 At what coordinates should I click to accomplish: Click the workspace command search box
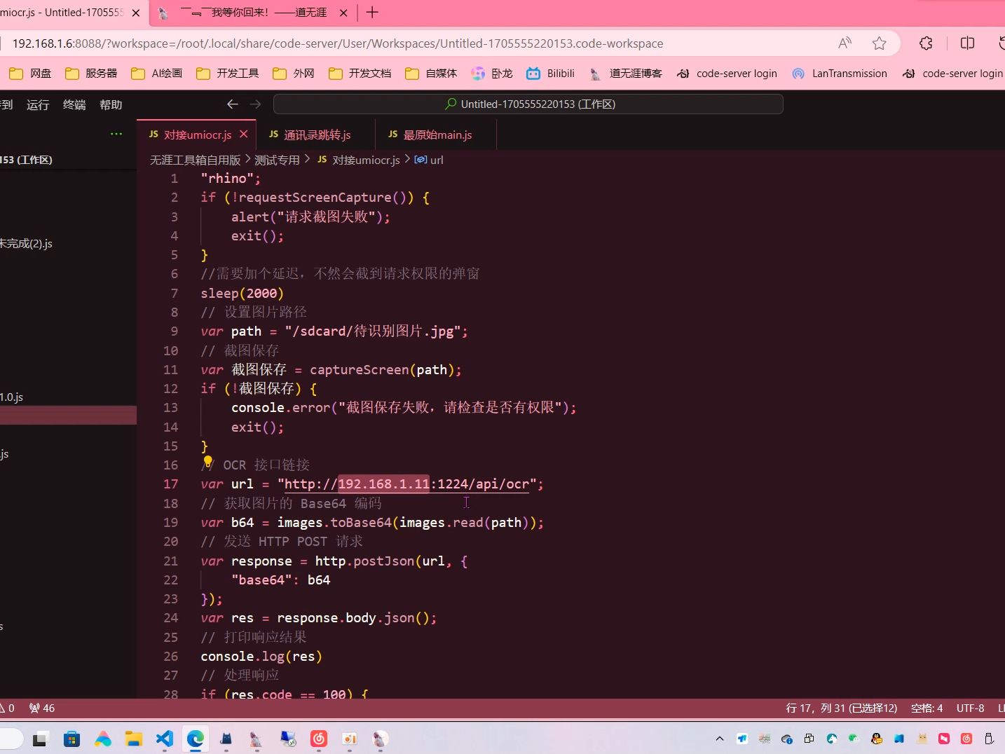coord(528,104)
